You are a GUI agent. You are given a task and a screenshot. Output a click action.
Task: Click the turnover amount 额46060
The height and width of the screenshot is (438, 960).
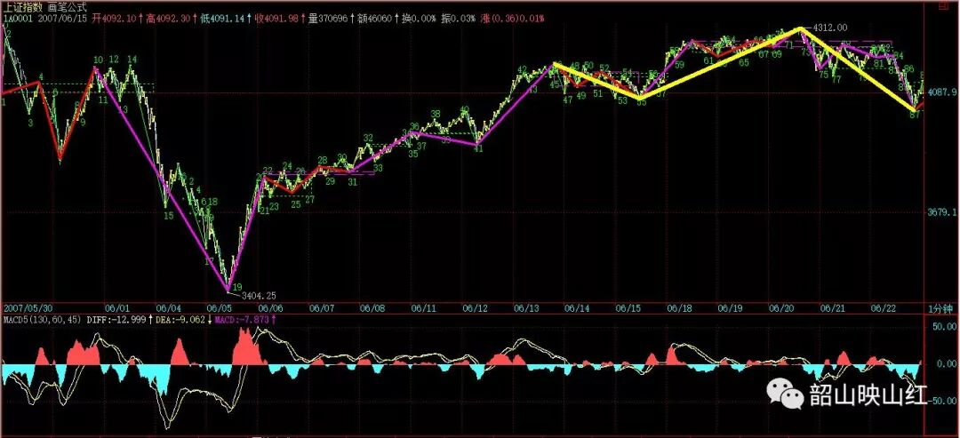[x=373, y=19]
